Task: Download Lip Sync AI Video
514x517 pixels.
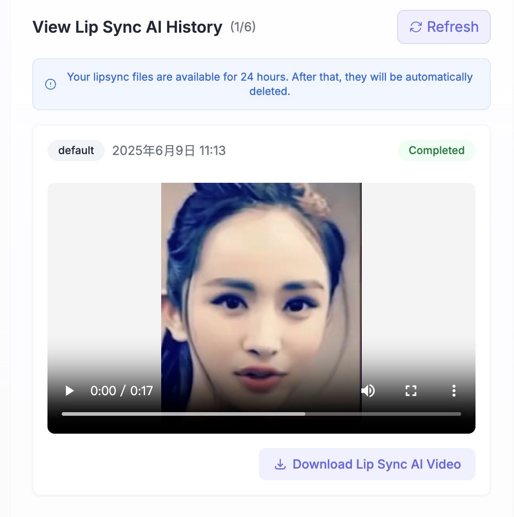Action: pos(367,464)
